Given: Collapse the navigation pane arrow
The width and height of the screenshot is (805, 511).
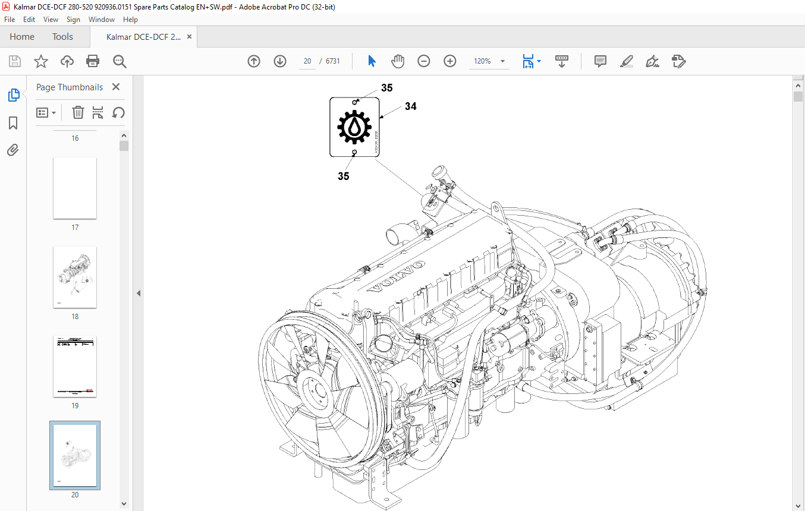Looking at the screenshot, I should pos(139,293).
